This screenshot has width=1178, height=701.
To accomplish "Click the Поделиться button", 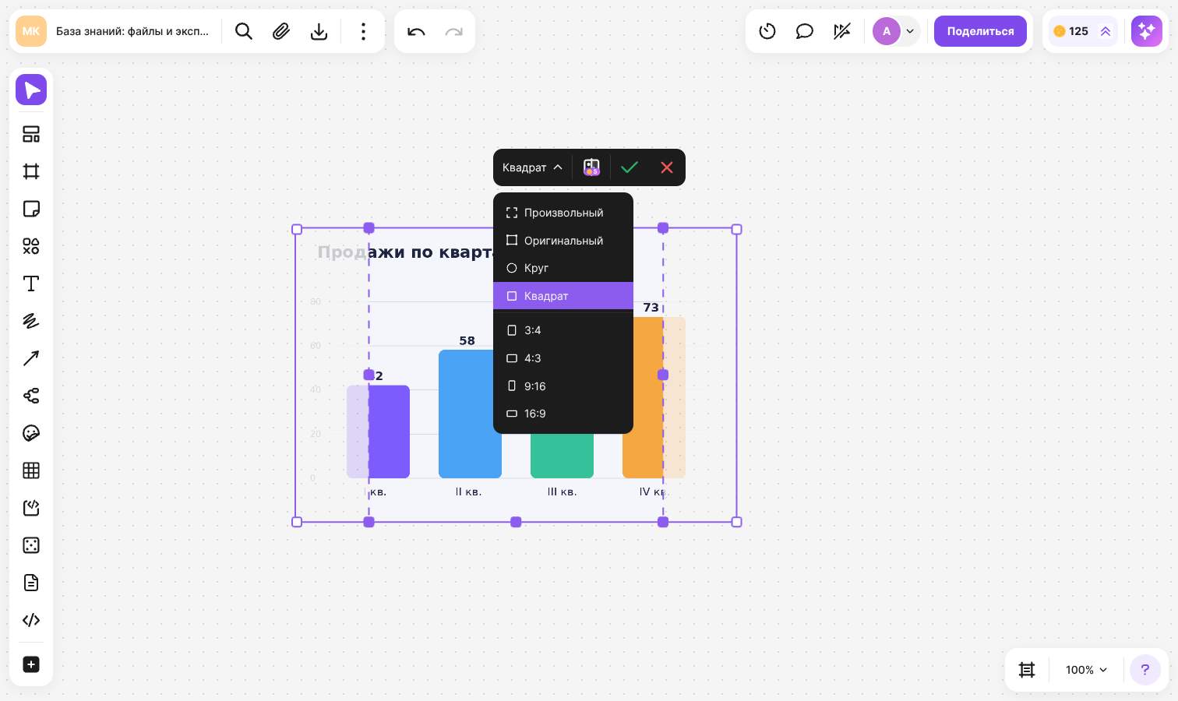I will (980, 31).
